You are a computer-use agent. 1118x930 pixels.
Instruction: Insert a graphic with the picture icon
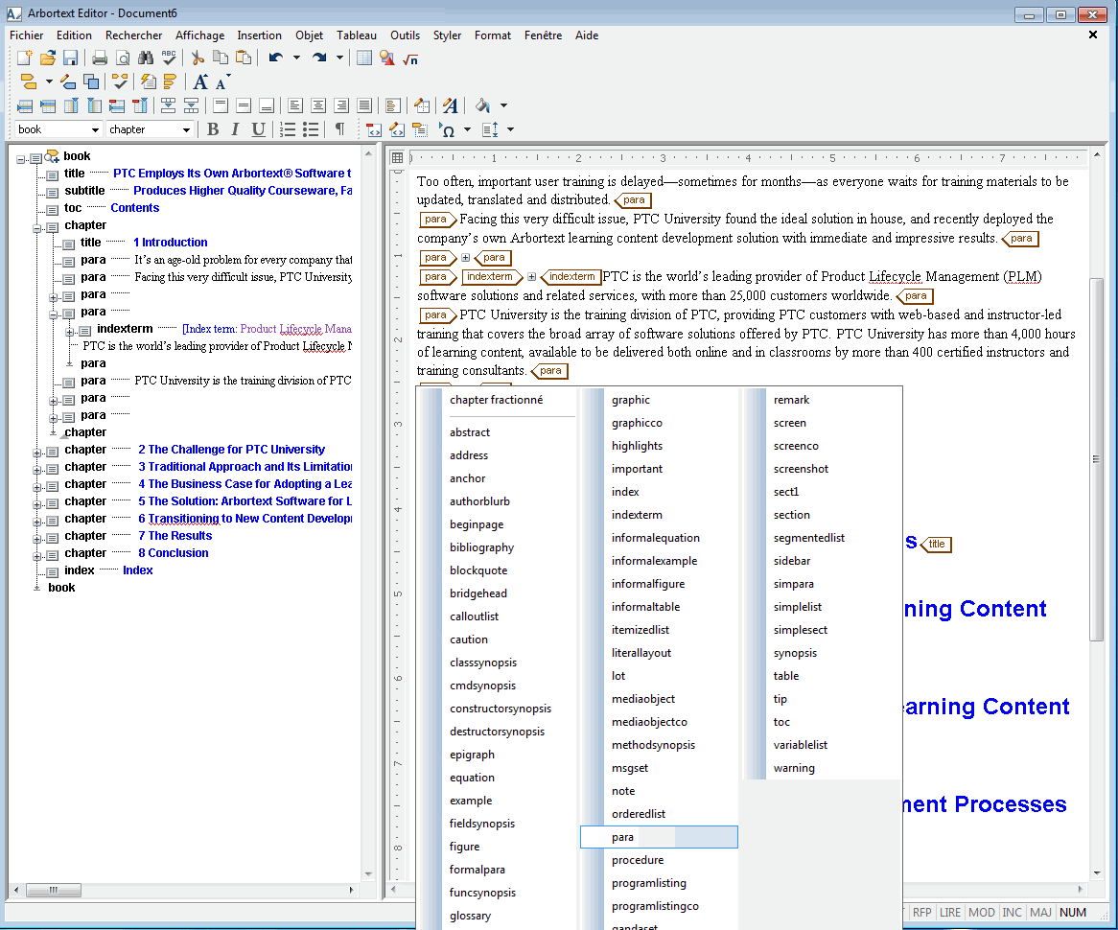coord(387,58)
